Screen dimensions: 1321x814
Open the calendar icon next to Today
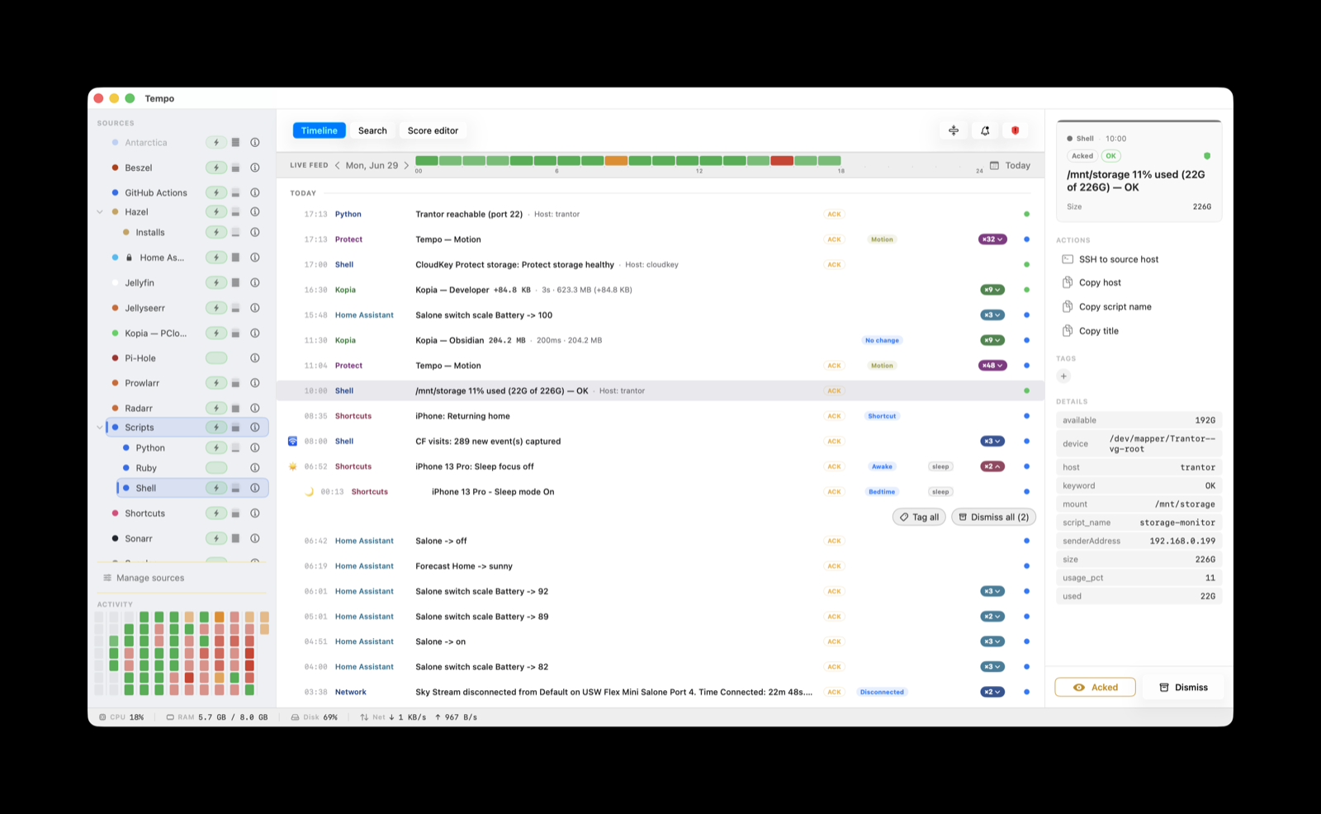tap(994, 165)
